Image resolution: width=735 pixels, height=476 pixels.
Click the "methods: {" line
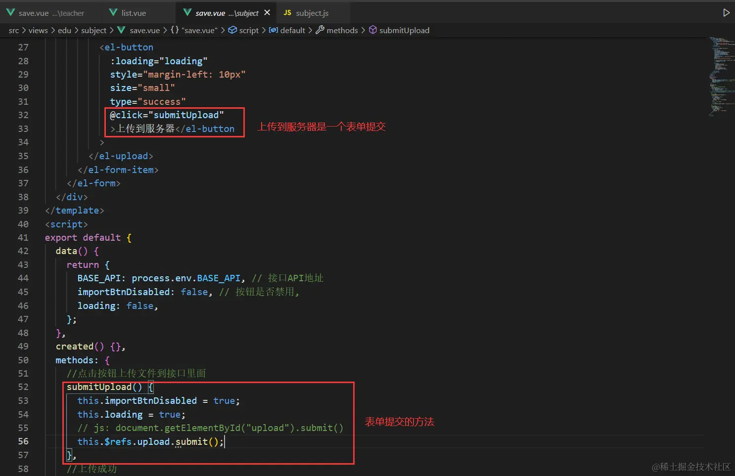coord(83,360)
